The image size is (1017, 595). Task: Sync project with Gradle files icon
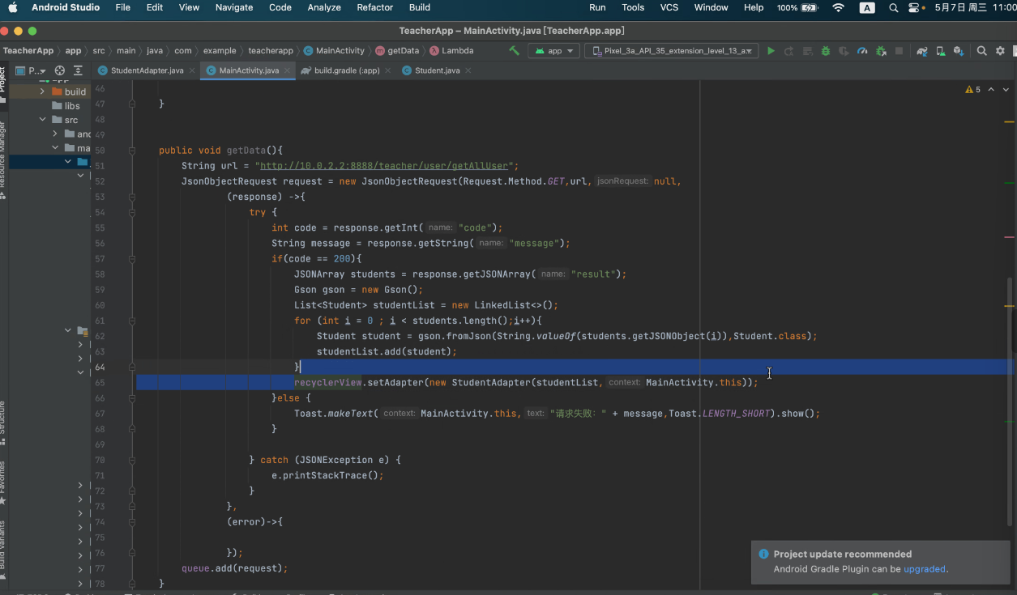click(922, 50)
